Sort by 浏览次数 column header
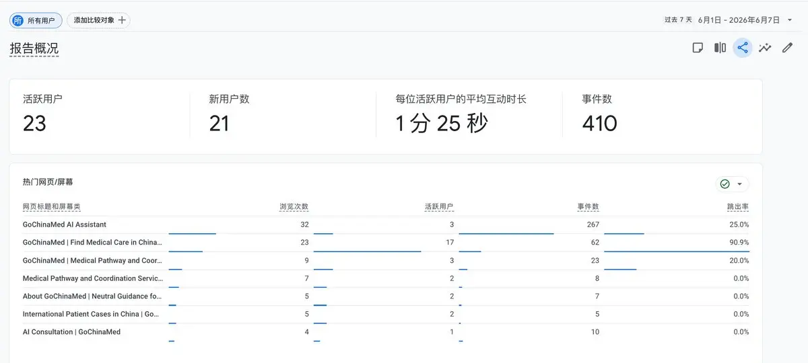Viewport: 808px width, 363px height. [x=294, y=207]
